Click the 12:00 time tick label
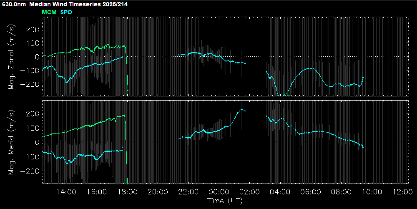The image size is (417, 209). click(x=402, y=192)
